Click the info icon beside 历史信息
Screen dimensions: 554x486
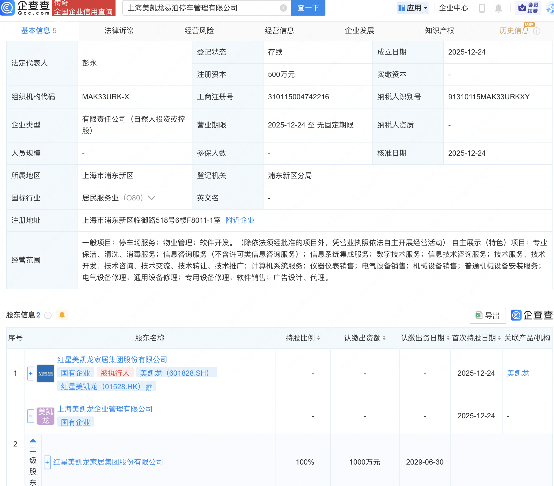click(537, 31)
